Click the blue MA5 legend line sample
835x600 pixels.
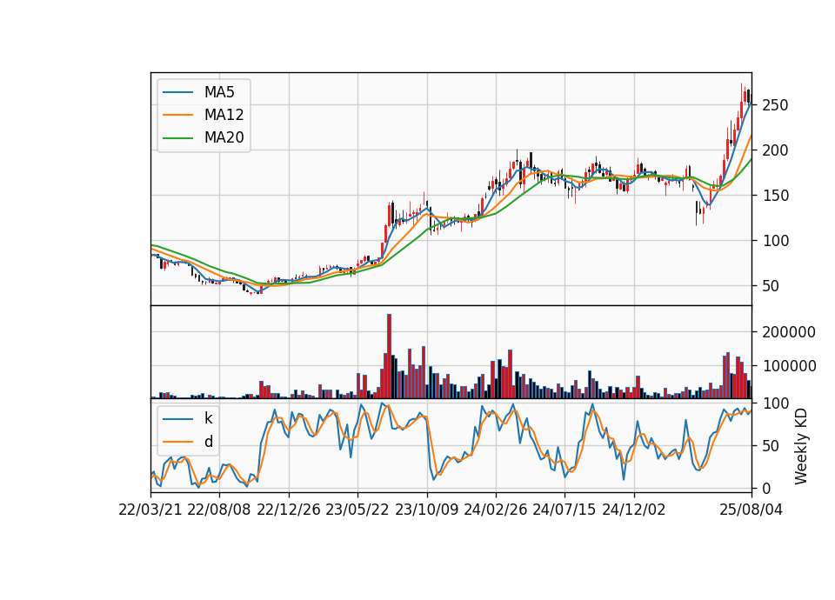[x=177, y=92]
